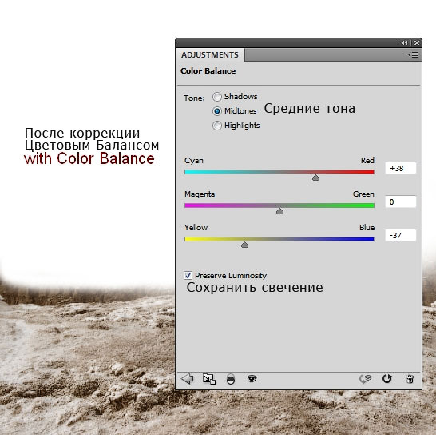Click the Cyan-Red slider handle

click(x=315, y=178)
